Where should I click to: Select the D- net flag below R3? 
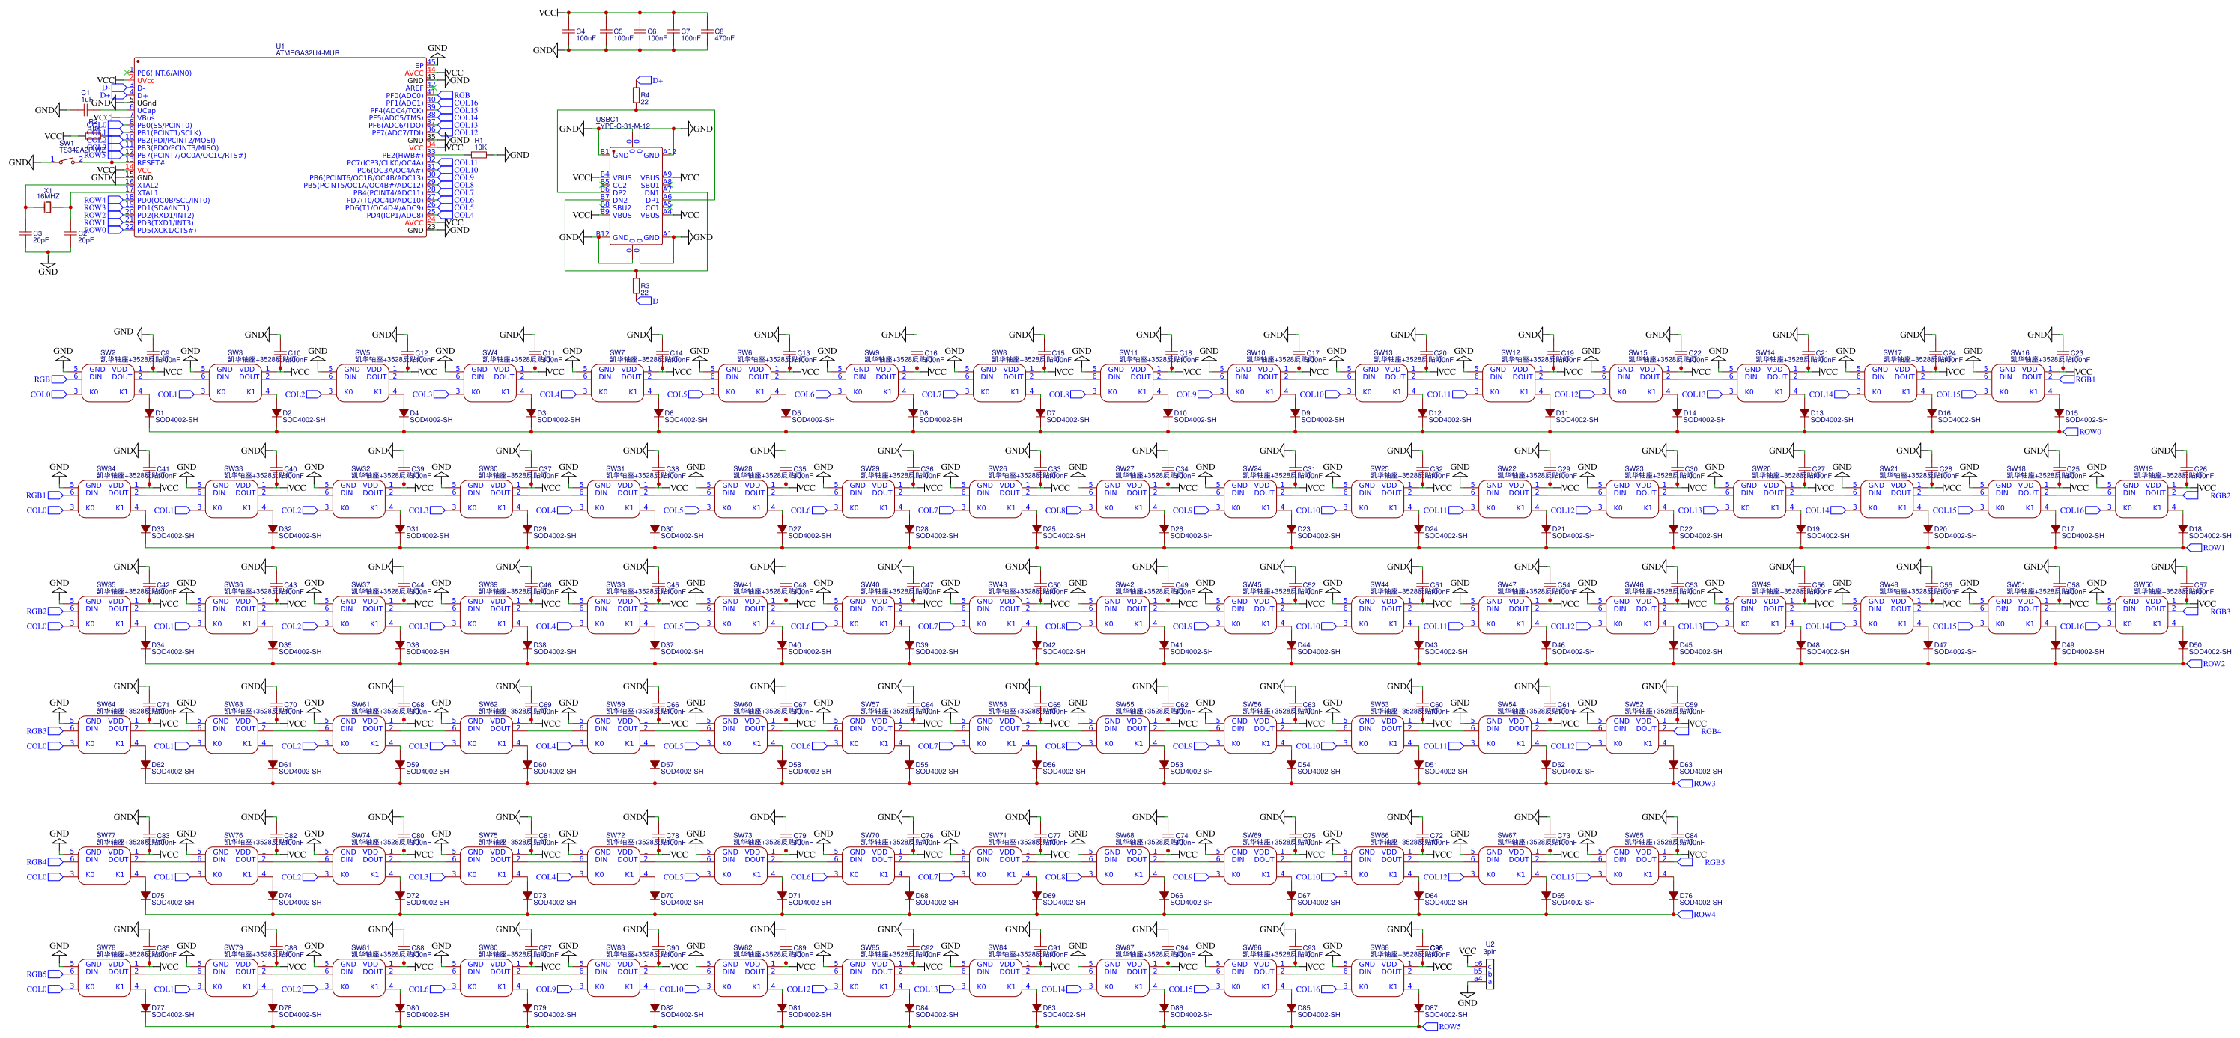644,302
